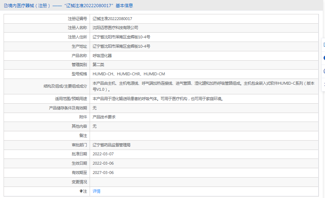The height and width of the screenshot is (198, 325).
Task: Click the label 结构及组成/主要组成成分
Action: tap(65, 86)
